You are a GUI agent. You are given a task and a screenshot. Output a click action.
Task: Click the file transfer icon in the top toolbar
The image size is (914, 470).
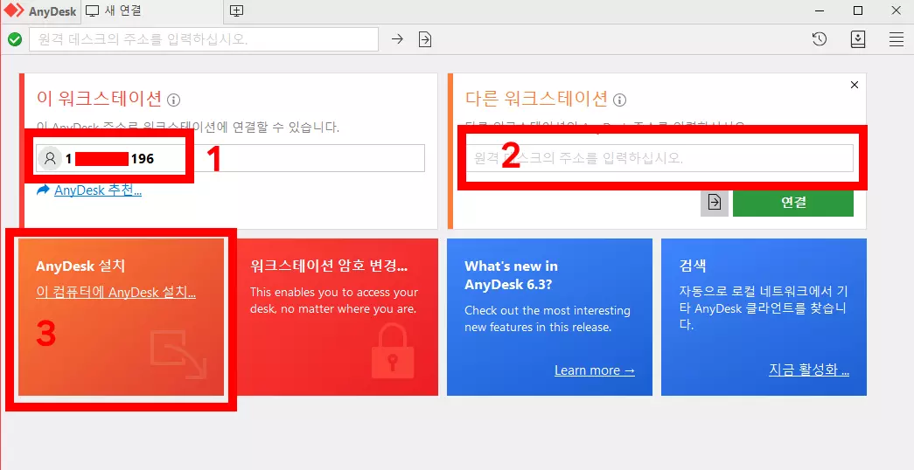(425, 39)
